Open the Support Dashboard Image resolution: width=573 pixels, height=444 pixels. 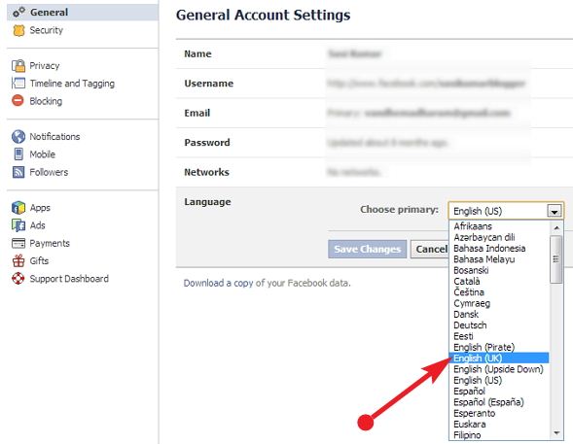69,279
